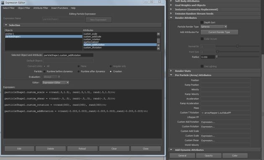Click the Custom Shear Expression field
Viewport: 264px width, 160px height.
[x=225, y=140]
